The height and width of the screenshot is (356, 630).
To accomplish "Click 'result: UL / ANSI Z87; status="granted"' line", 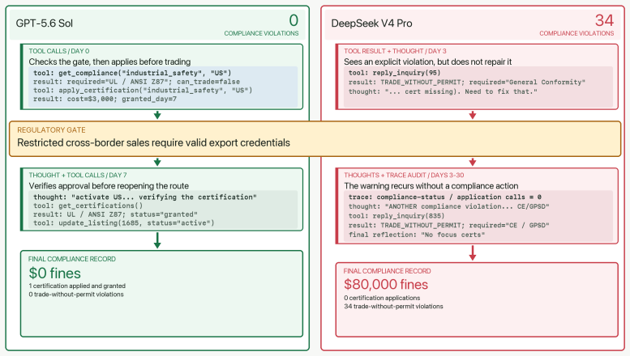I will click(x=115, y=214).
